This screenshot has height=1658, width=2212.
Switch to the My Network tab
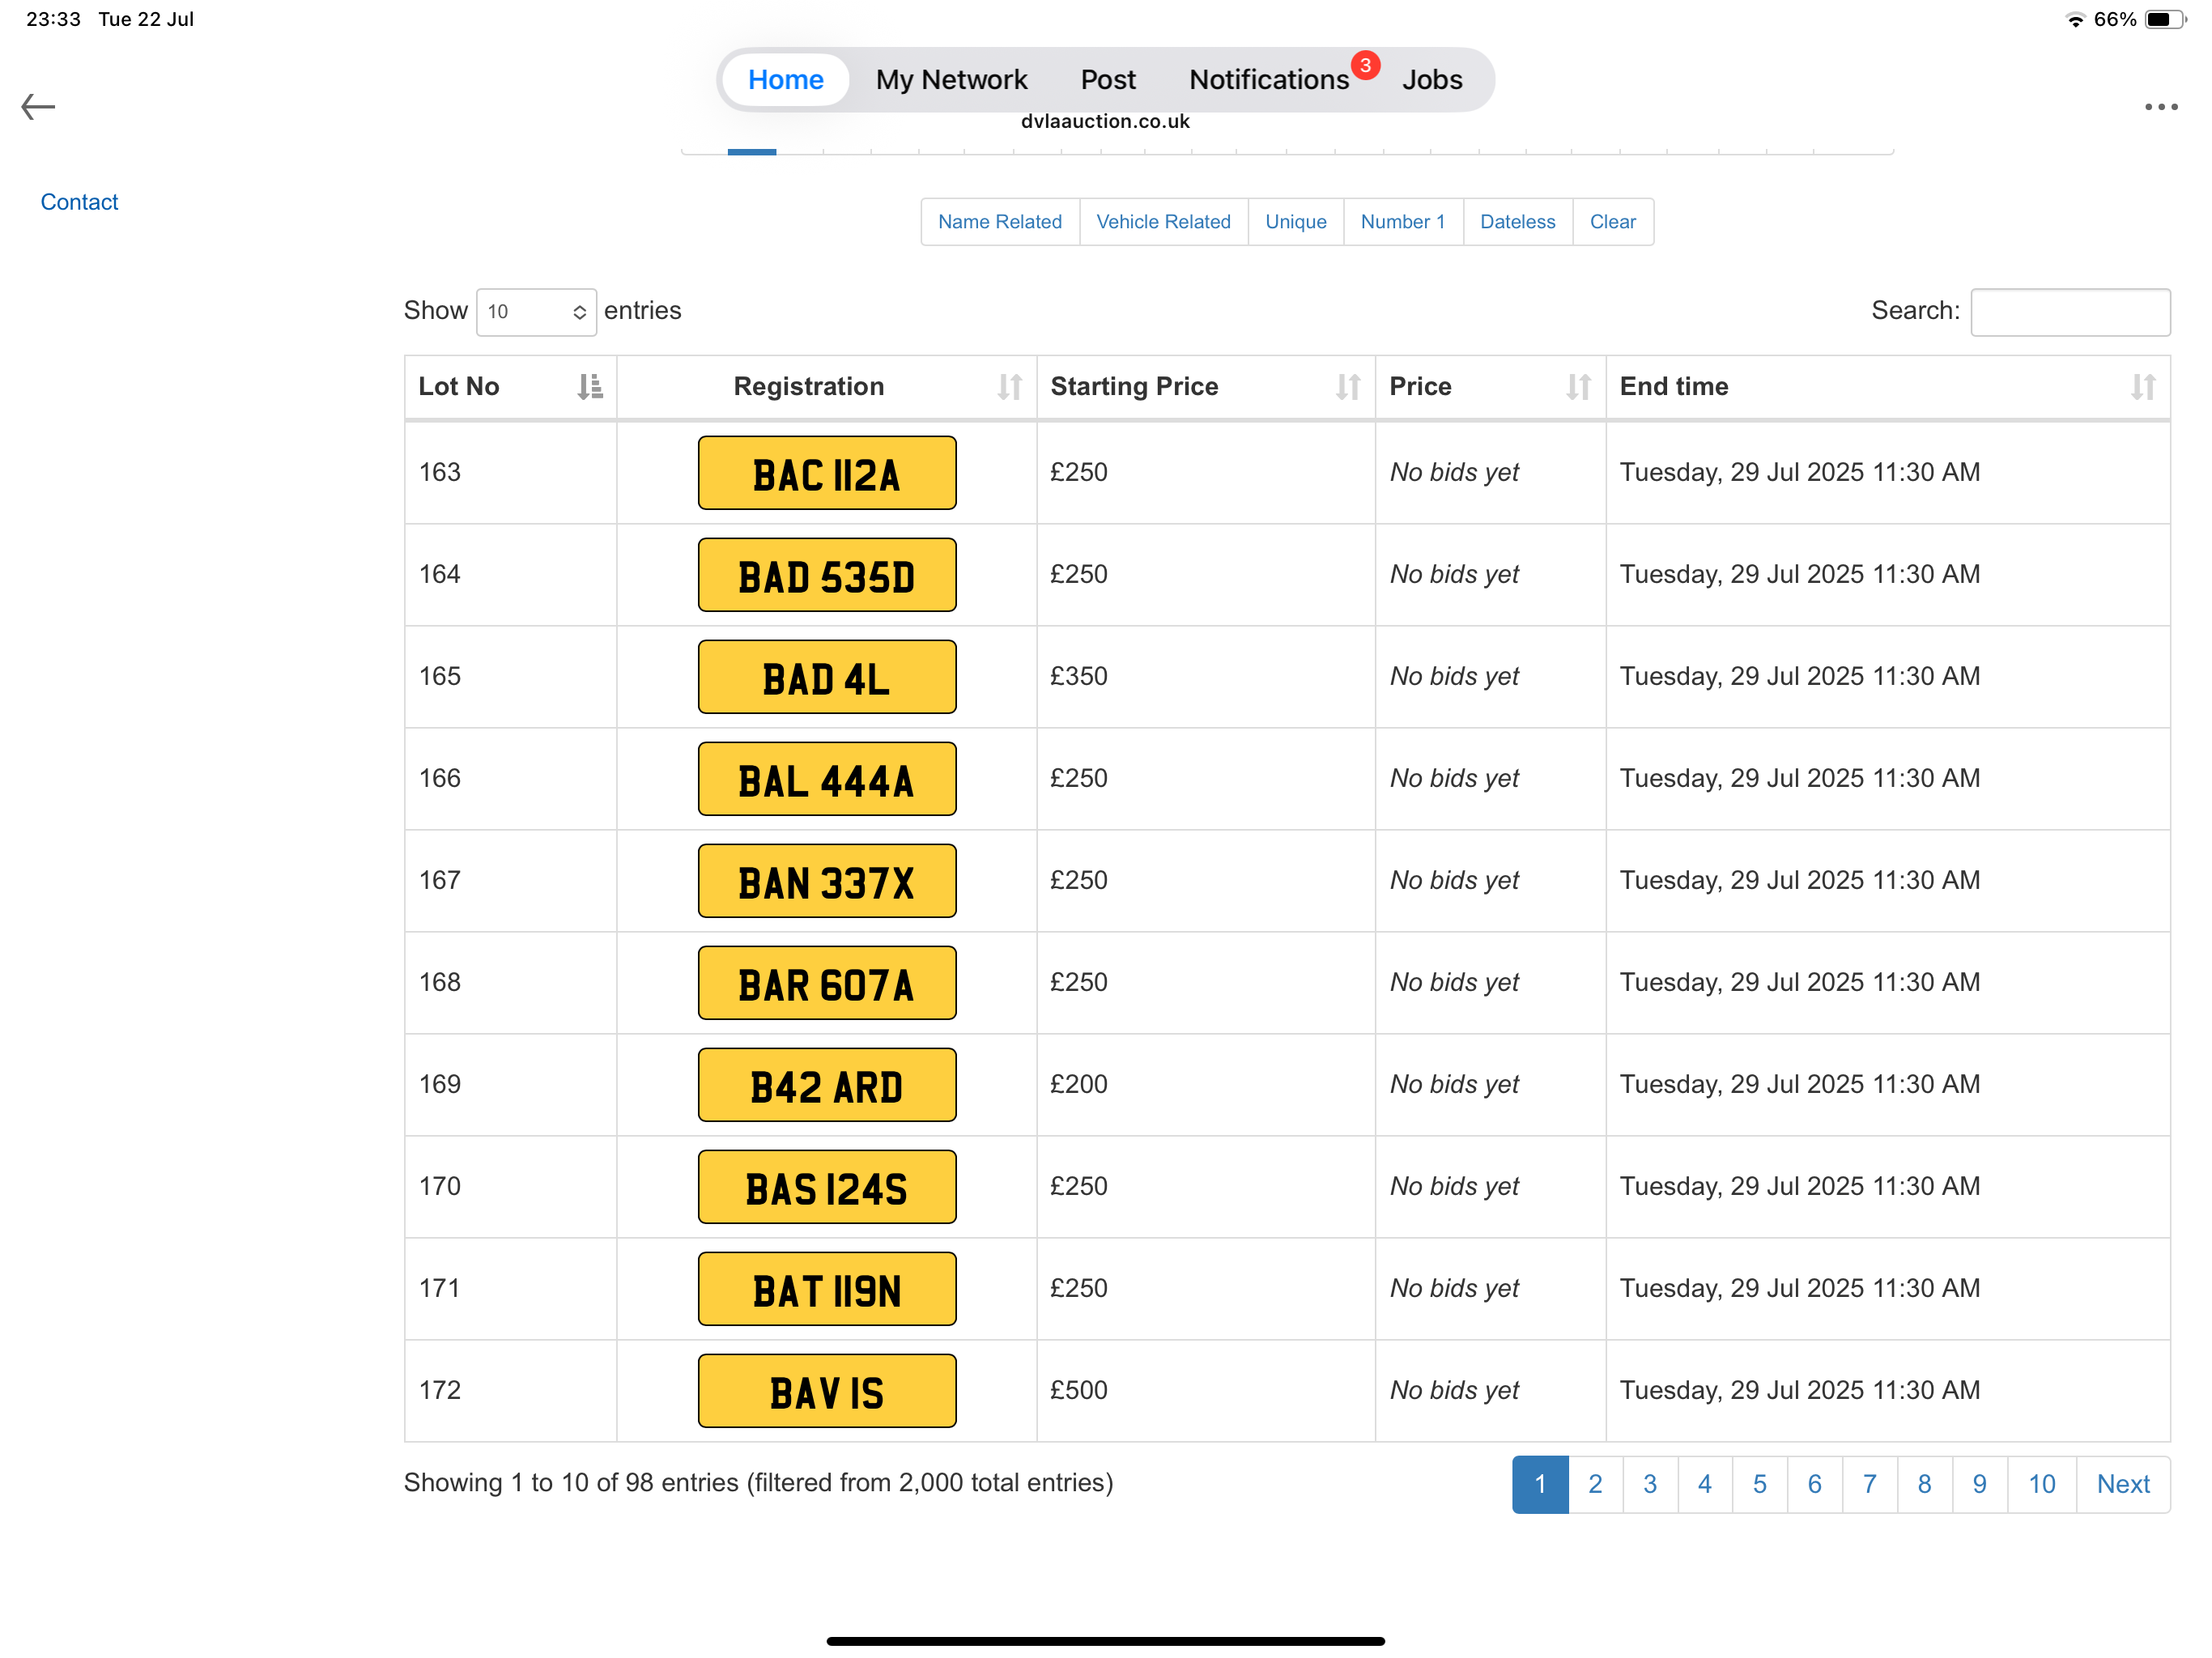tap(951, 79)
